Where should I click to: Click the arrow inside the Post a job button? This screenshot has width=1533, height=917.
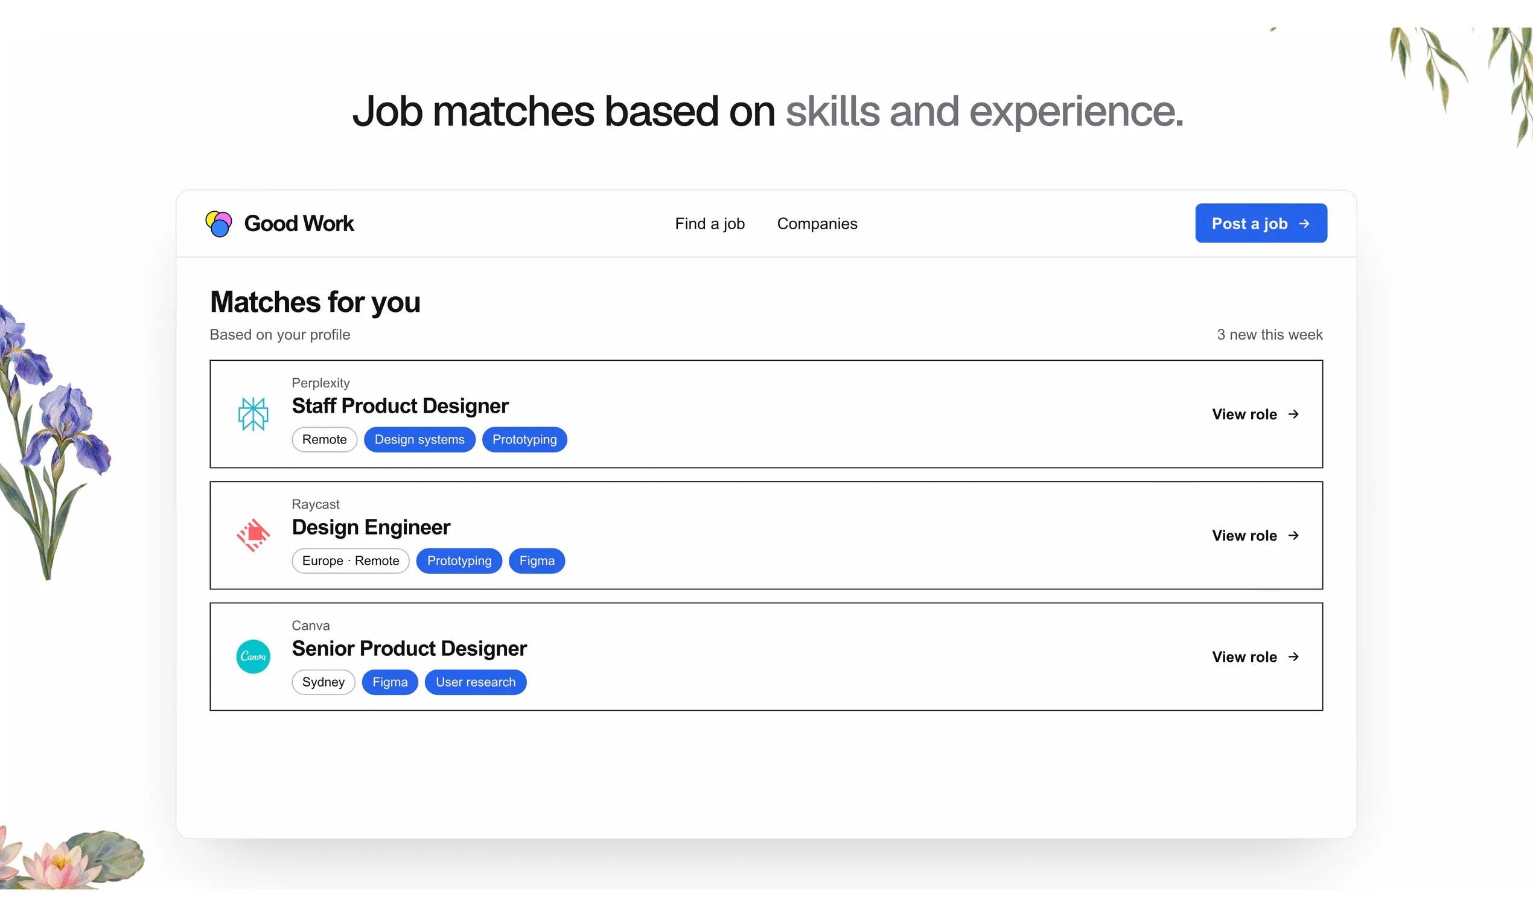click(x=1304, y=224)
